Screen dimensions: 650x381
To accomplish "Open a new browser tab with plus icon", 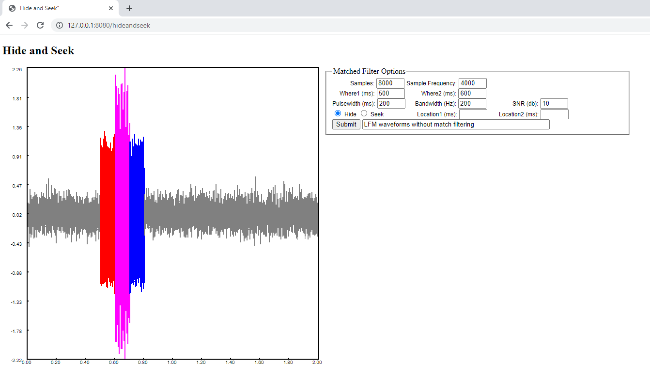I will pos(129,8).
